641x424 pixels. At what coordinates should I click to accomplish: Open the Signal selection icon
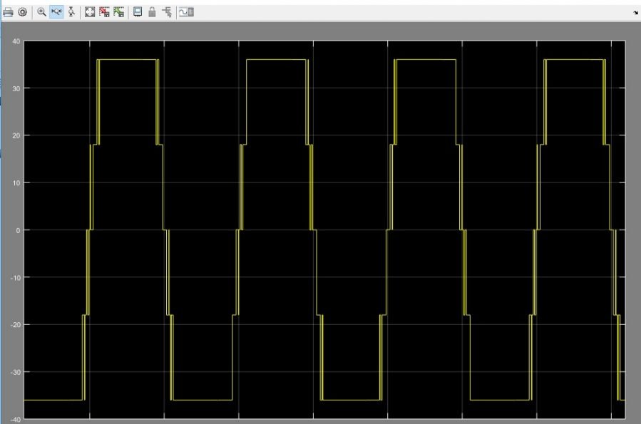pyautogui.click(x=167, y=12)
